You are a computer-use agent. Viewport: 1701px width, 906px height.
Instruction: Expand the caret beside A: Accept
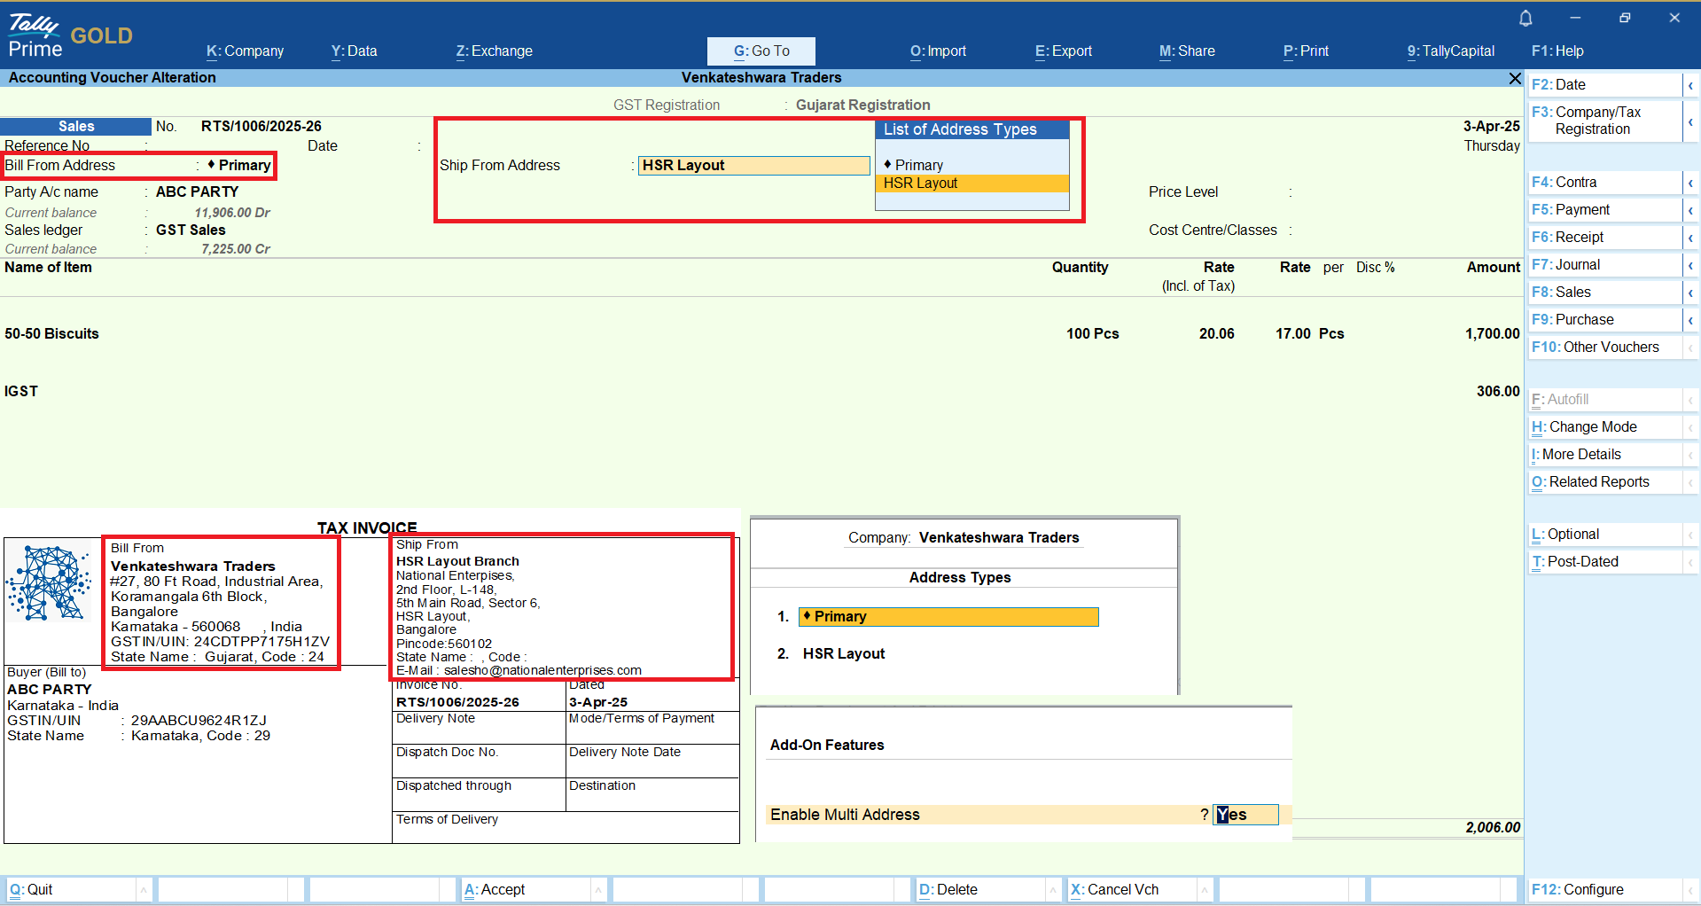point(598,890)
